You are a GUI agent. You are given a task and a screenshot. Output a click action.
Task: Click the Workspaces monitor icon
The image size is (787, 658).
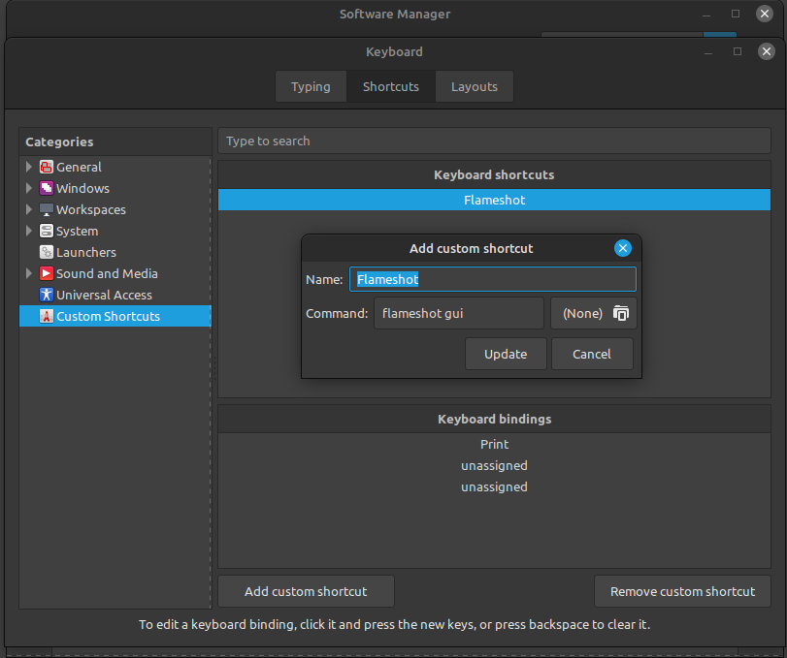[47, 210]
